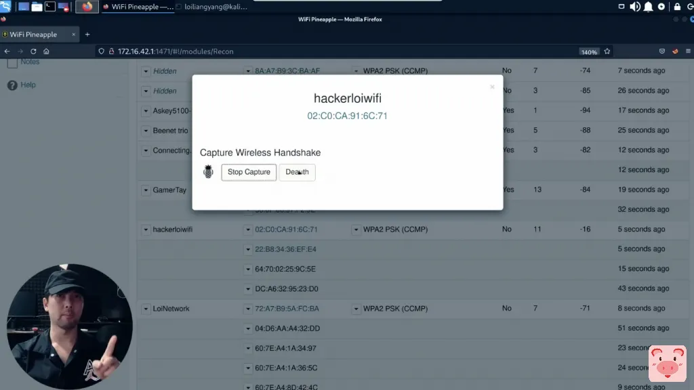Click the Help question mark icon in the sidebar
694x390 pixels.
12,85
